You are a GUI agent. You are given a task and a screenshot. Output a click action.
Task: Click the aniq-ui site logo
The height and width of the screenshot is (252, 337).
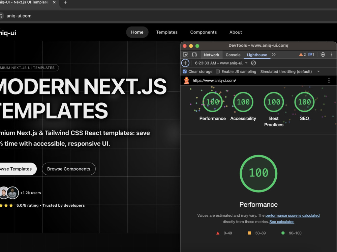[x=8, y=33]
